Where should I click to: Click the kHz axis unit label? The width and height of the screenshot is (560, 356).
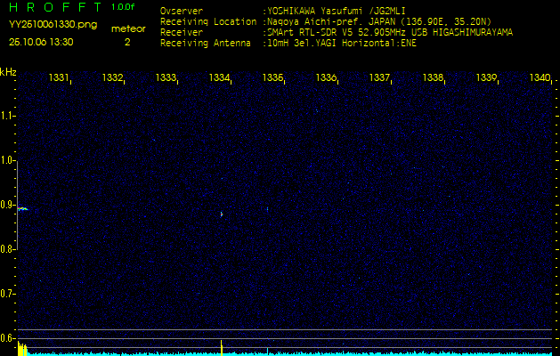8,71
